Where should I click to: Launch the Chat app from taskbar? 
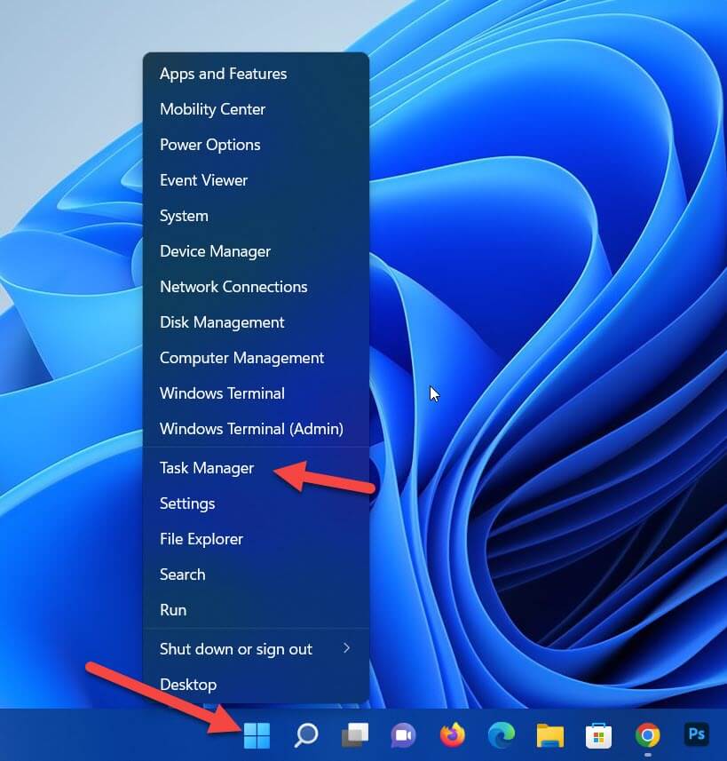[x=404, y=735]
